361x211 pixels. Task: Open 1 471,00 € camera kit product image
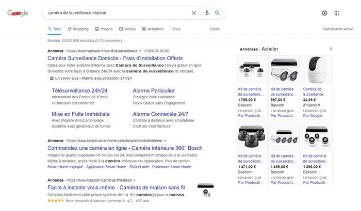[x=252, y=137]
